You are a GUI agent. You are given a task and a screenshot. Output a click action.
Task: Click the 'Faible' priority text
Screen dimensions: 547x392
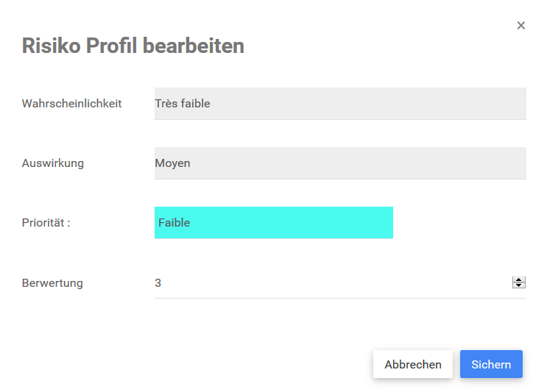(x=174, y=223)
